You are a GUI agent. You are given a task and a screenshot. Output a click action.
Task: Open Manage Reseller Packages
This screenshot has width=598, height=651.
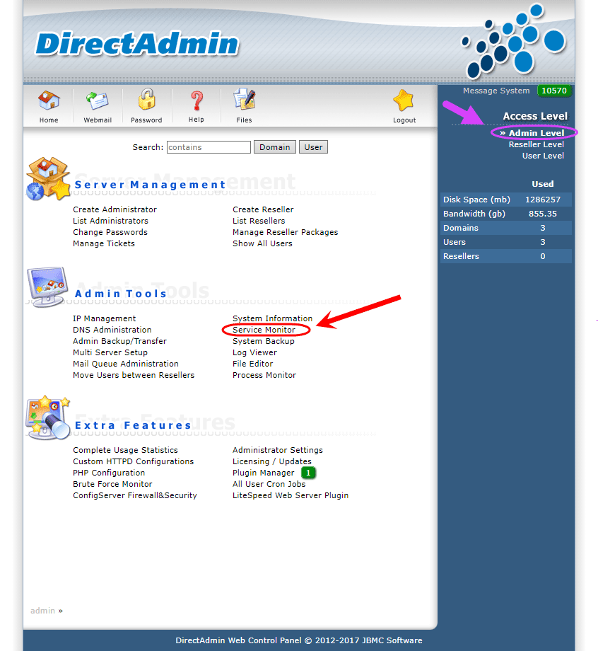pyautogui.click(x=286, y=232)
